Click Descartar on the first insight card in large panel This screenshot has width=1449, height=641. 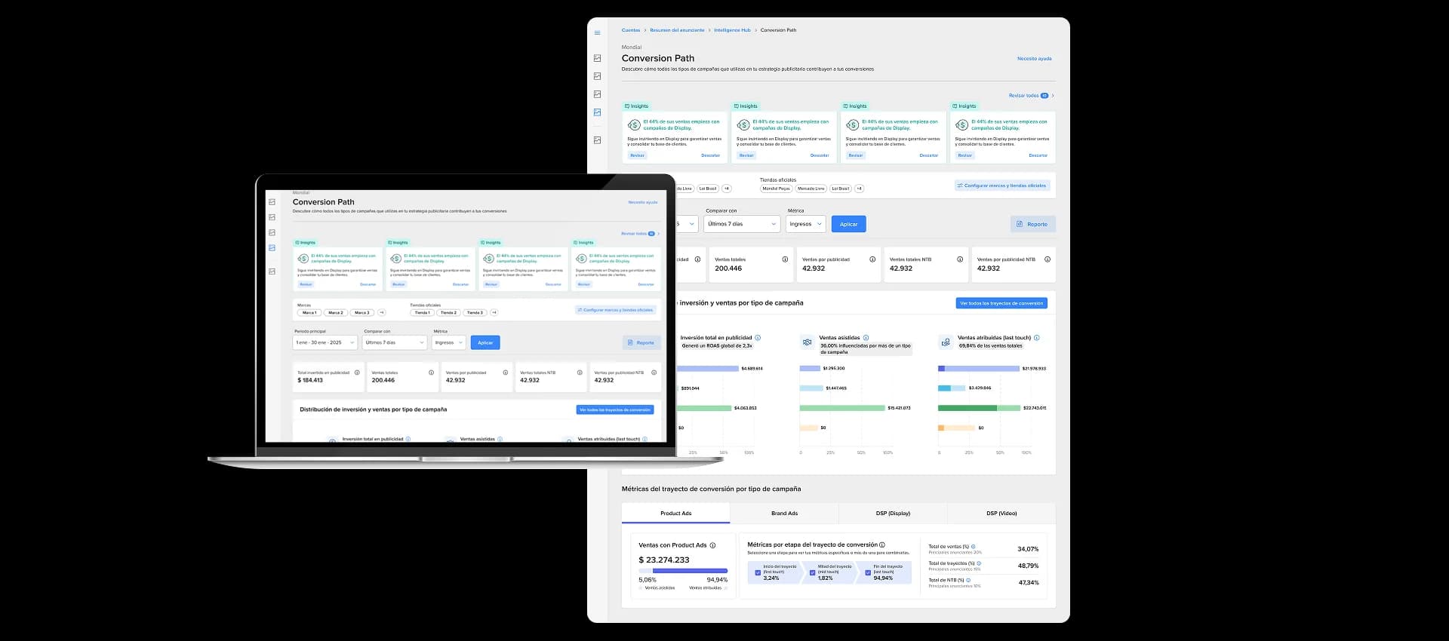(710, 155)
